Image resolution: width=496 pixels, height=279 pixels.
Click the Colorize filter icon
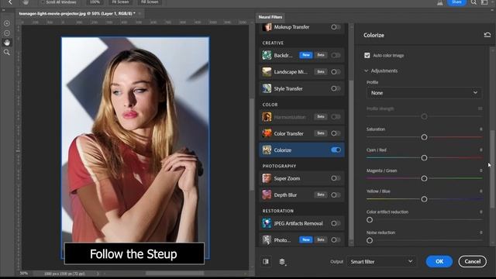[267, 150]
